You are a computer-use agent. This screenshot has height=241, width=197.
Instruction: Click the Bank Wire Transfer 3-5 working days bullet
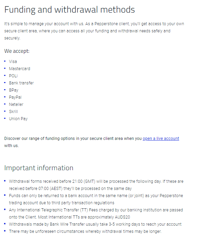(x=95, y=224)
